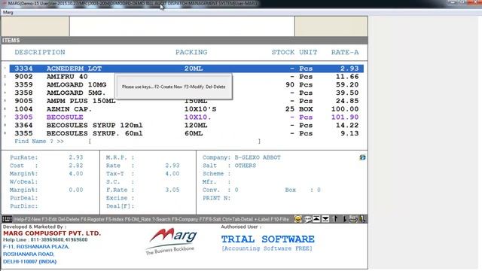The image size is (482, 271).
Task: Click the yellow smiley face icon
Action: pyautogui.click(x=297, y=219)
